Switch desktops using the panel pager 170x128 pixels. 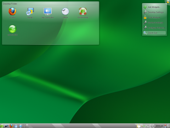click(26, 126)
